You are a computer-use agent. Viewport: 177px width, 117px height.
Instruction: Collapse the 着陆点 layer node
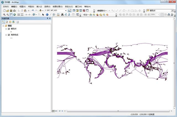(6, 29)
